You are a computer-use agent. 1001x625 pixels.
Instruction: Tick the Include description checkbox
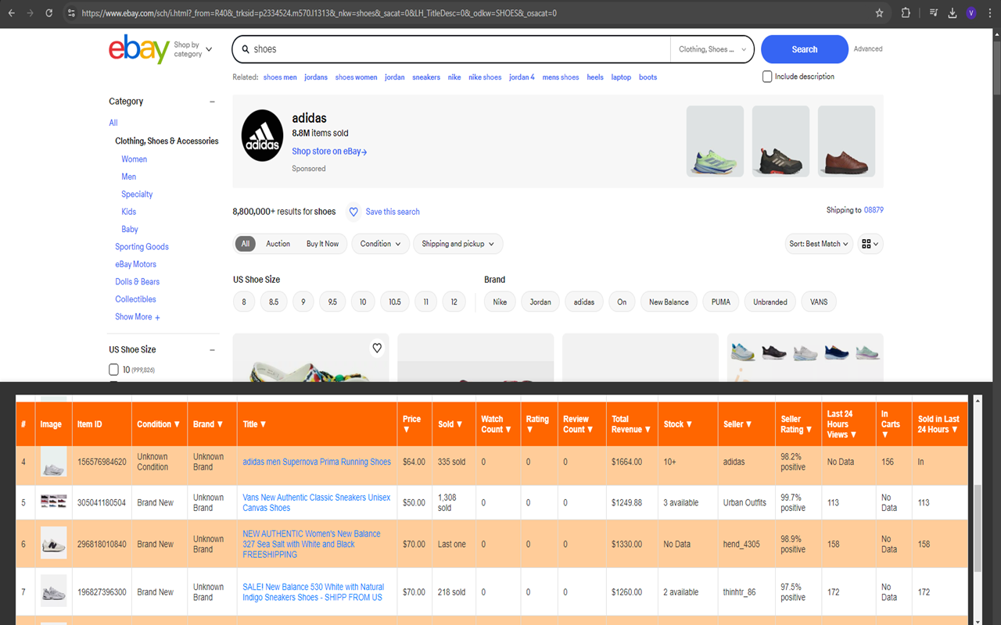pos(767,77)
